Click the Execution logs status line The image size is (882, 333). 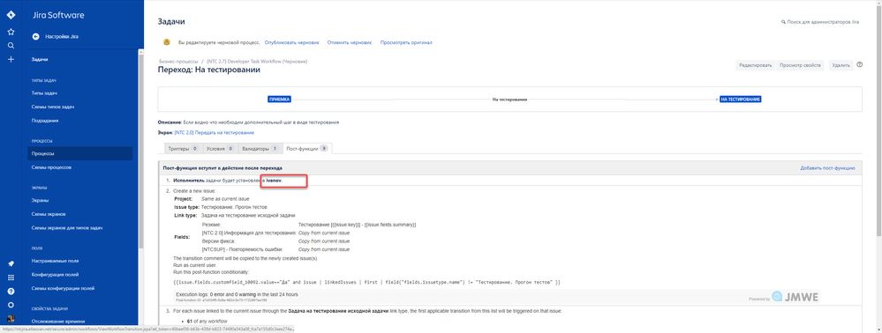[237, 294]
